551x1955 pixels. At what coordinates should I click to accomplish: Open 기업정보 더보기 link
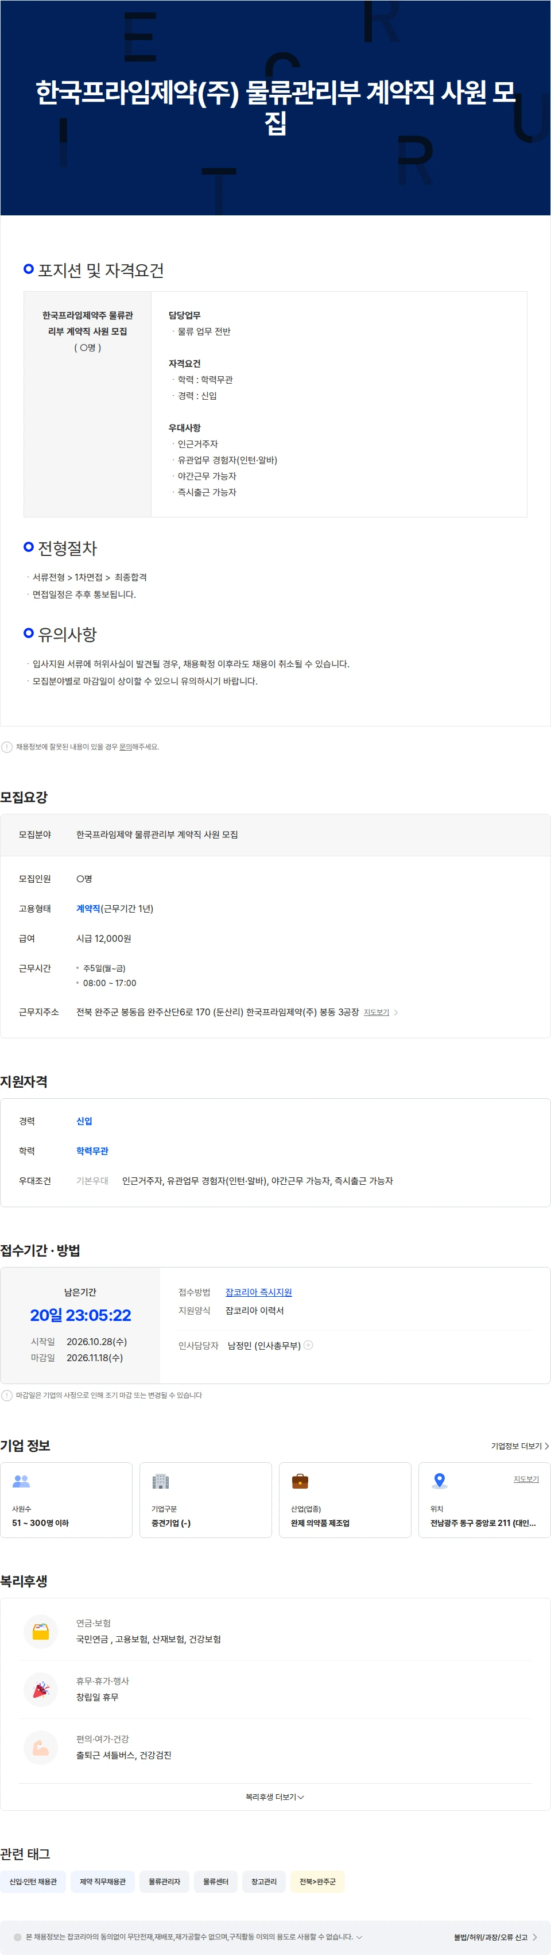click(520, 1446)
